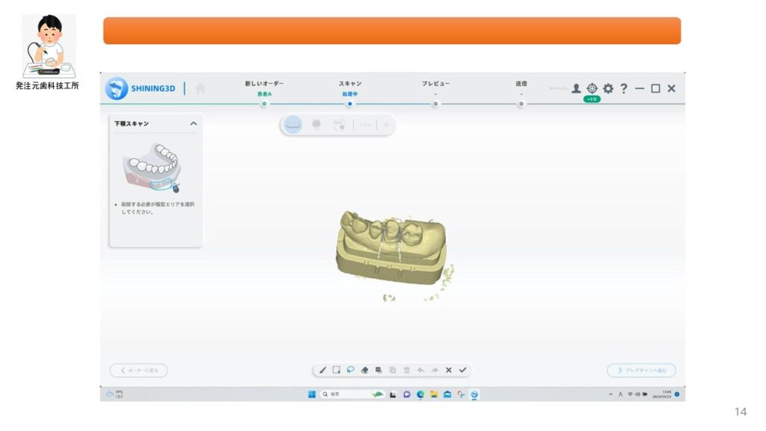Pick the eraser tool
This screenshot has width=766, height=431.
364,370
